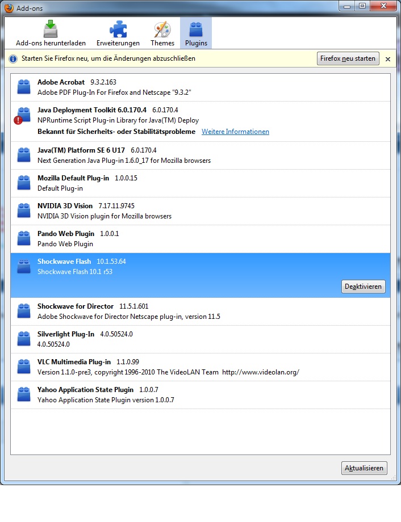Select the VLC Multimedia Plug-in title
This screenshot has width=401, height=522.
click(x=74, y=362)
